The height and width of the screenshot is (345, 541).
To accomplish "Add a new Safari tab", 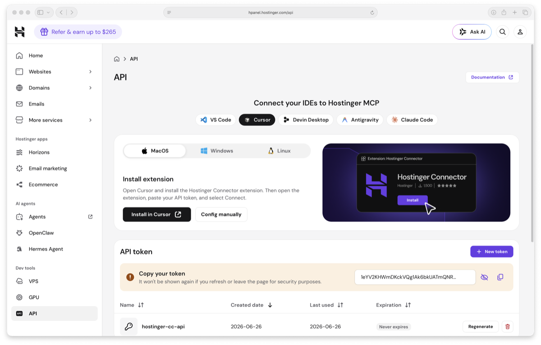I will pos(514,13).
